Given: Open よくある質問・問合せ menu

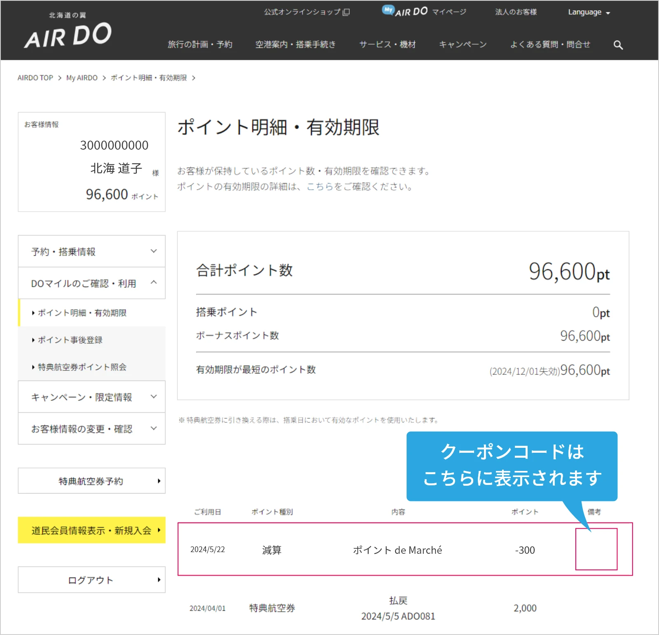Looking at the screenshot, I should tap(550, 45).
